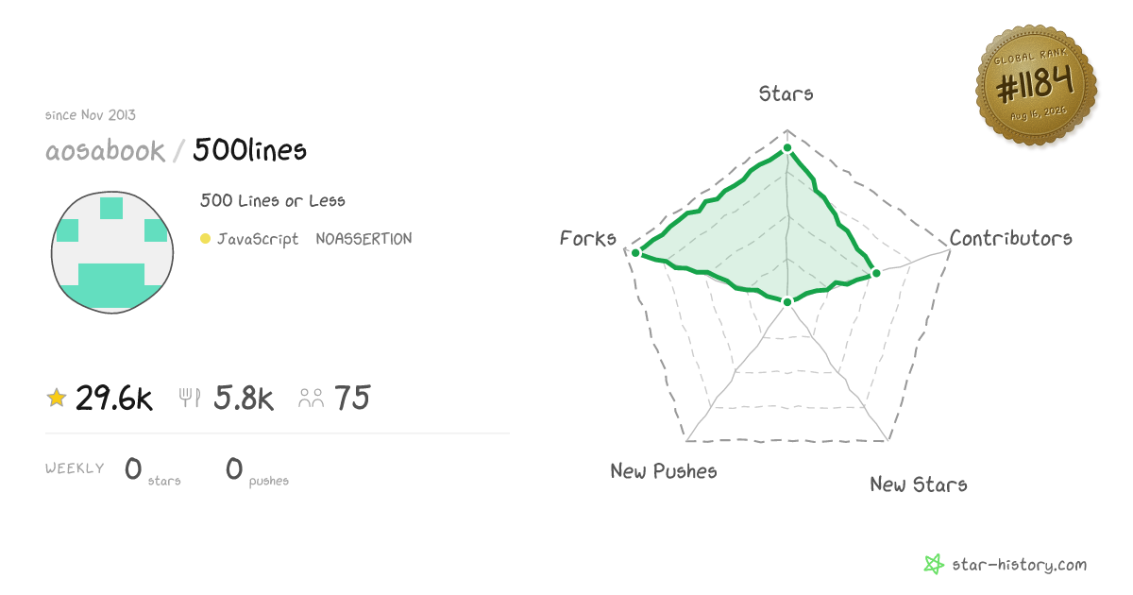1133x595 pixels.
Task: Click the aosabook pixel avatar image
Action: (112, 252)
